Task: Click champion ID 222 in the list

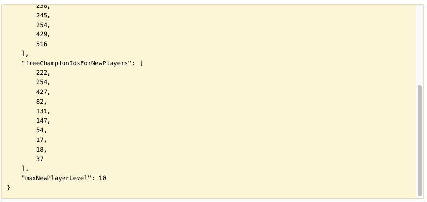Action: [x=42, y=73]
